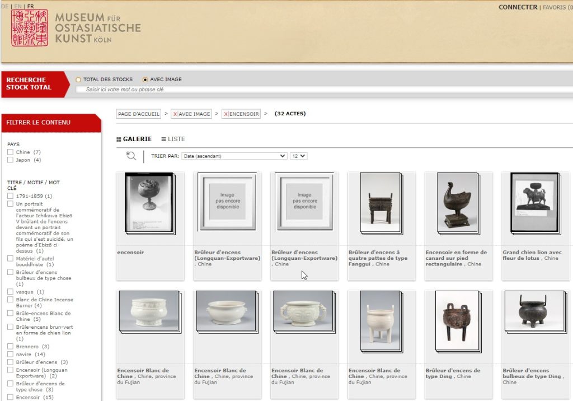
Task: Remove the AVEC IMAGE filter X
Action: 175,114
